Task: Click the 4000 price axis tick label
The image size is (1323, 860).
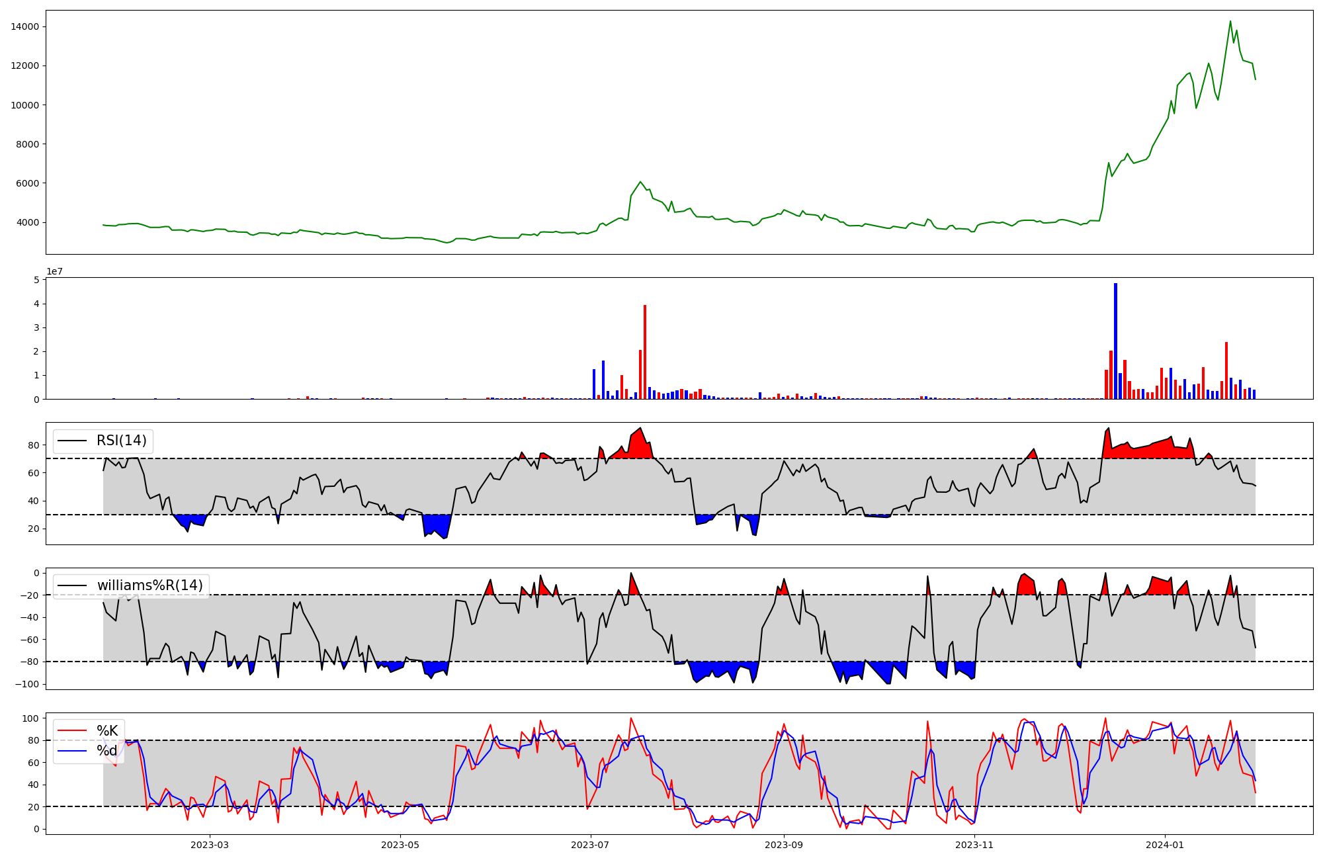Action: tap(27, 222)
